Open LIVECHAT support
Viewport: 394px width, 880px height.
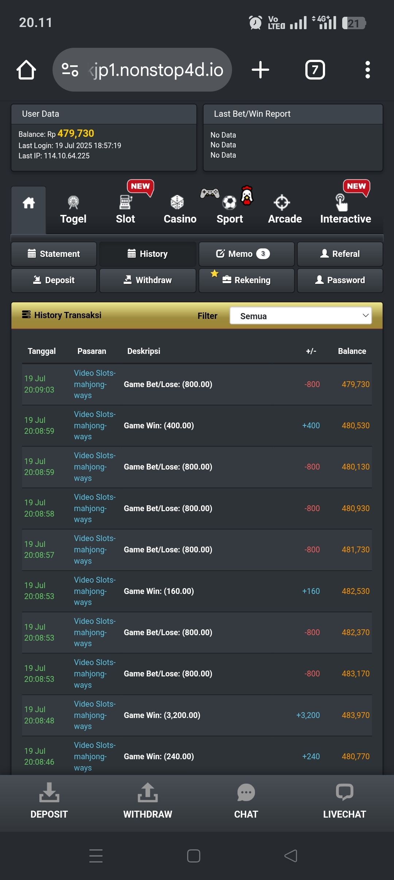click(344, 801)
